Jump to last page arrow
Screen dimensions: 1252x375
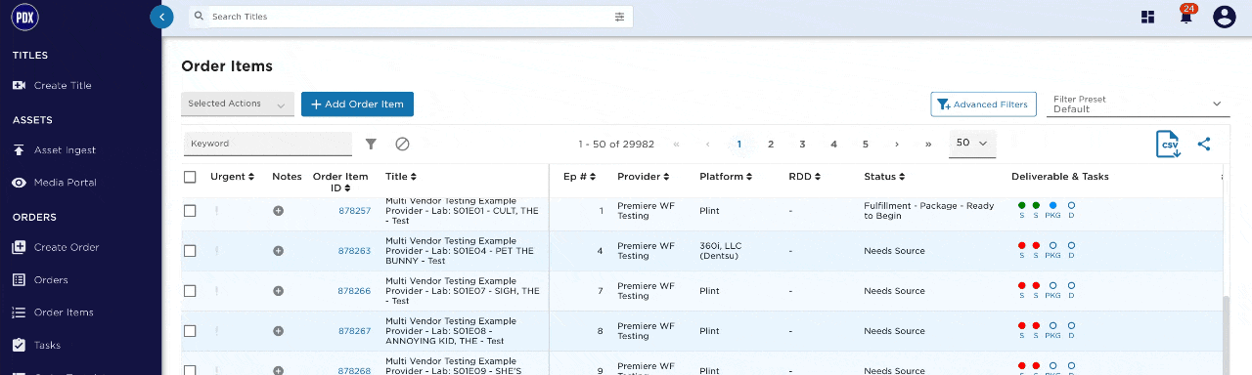pyautogui.click(x=928, y=144)
